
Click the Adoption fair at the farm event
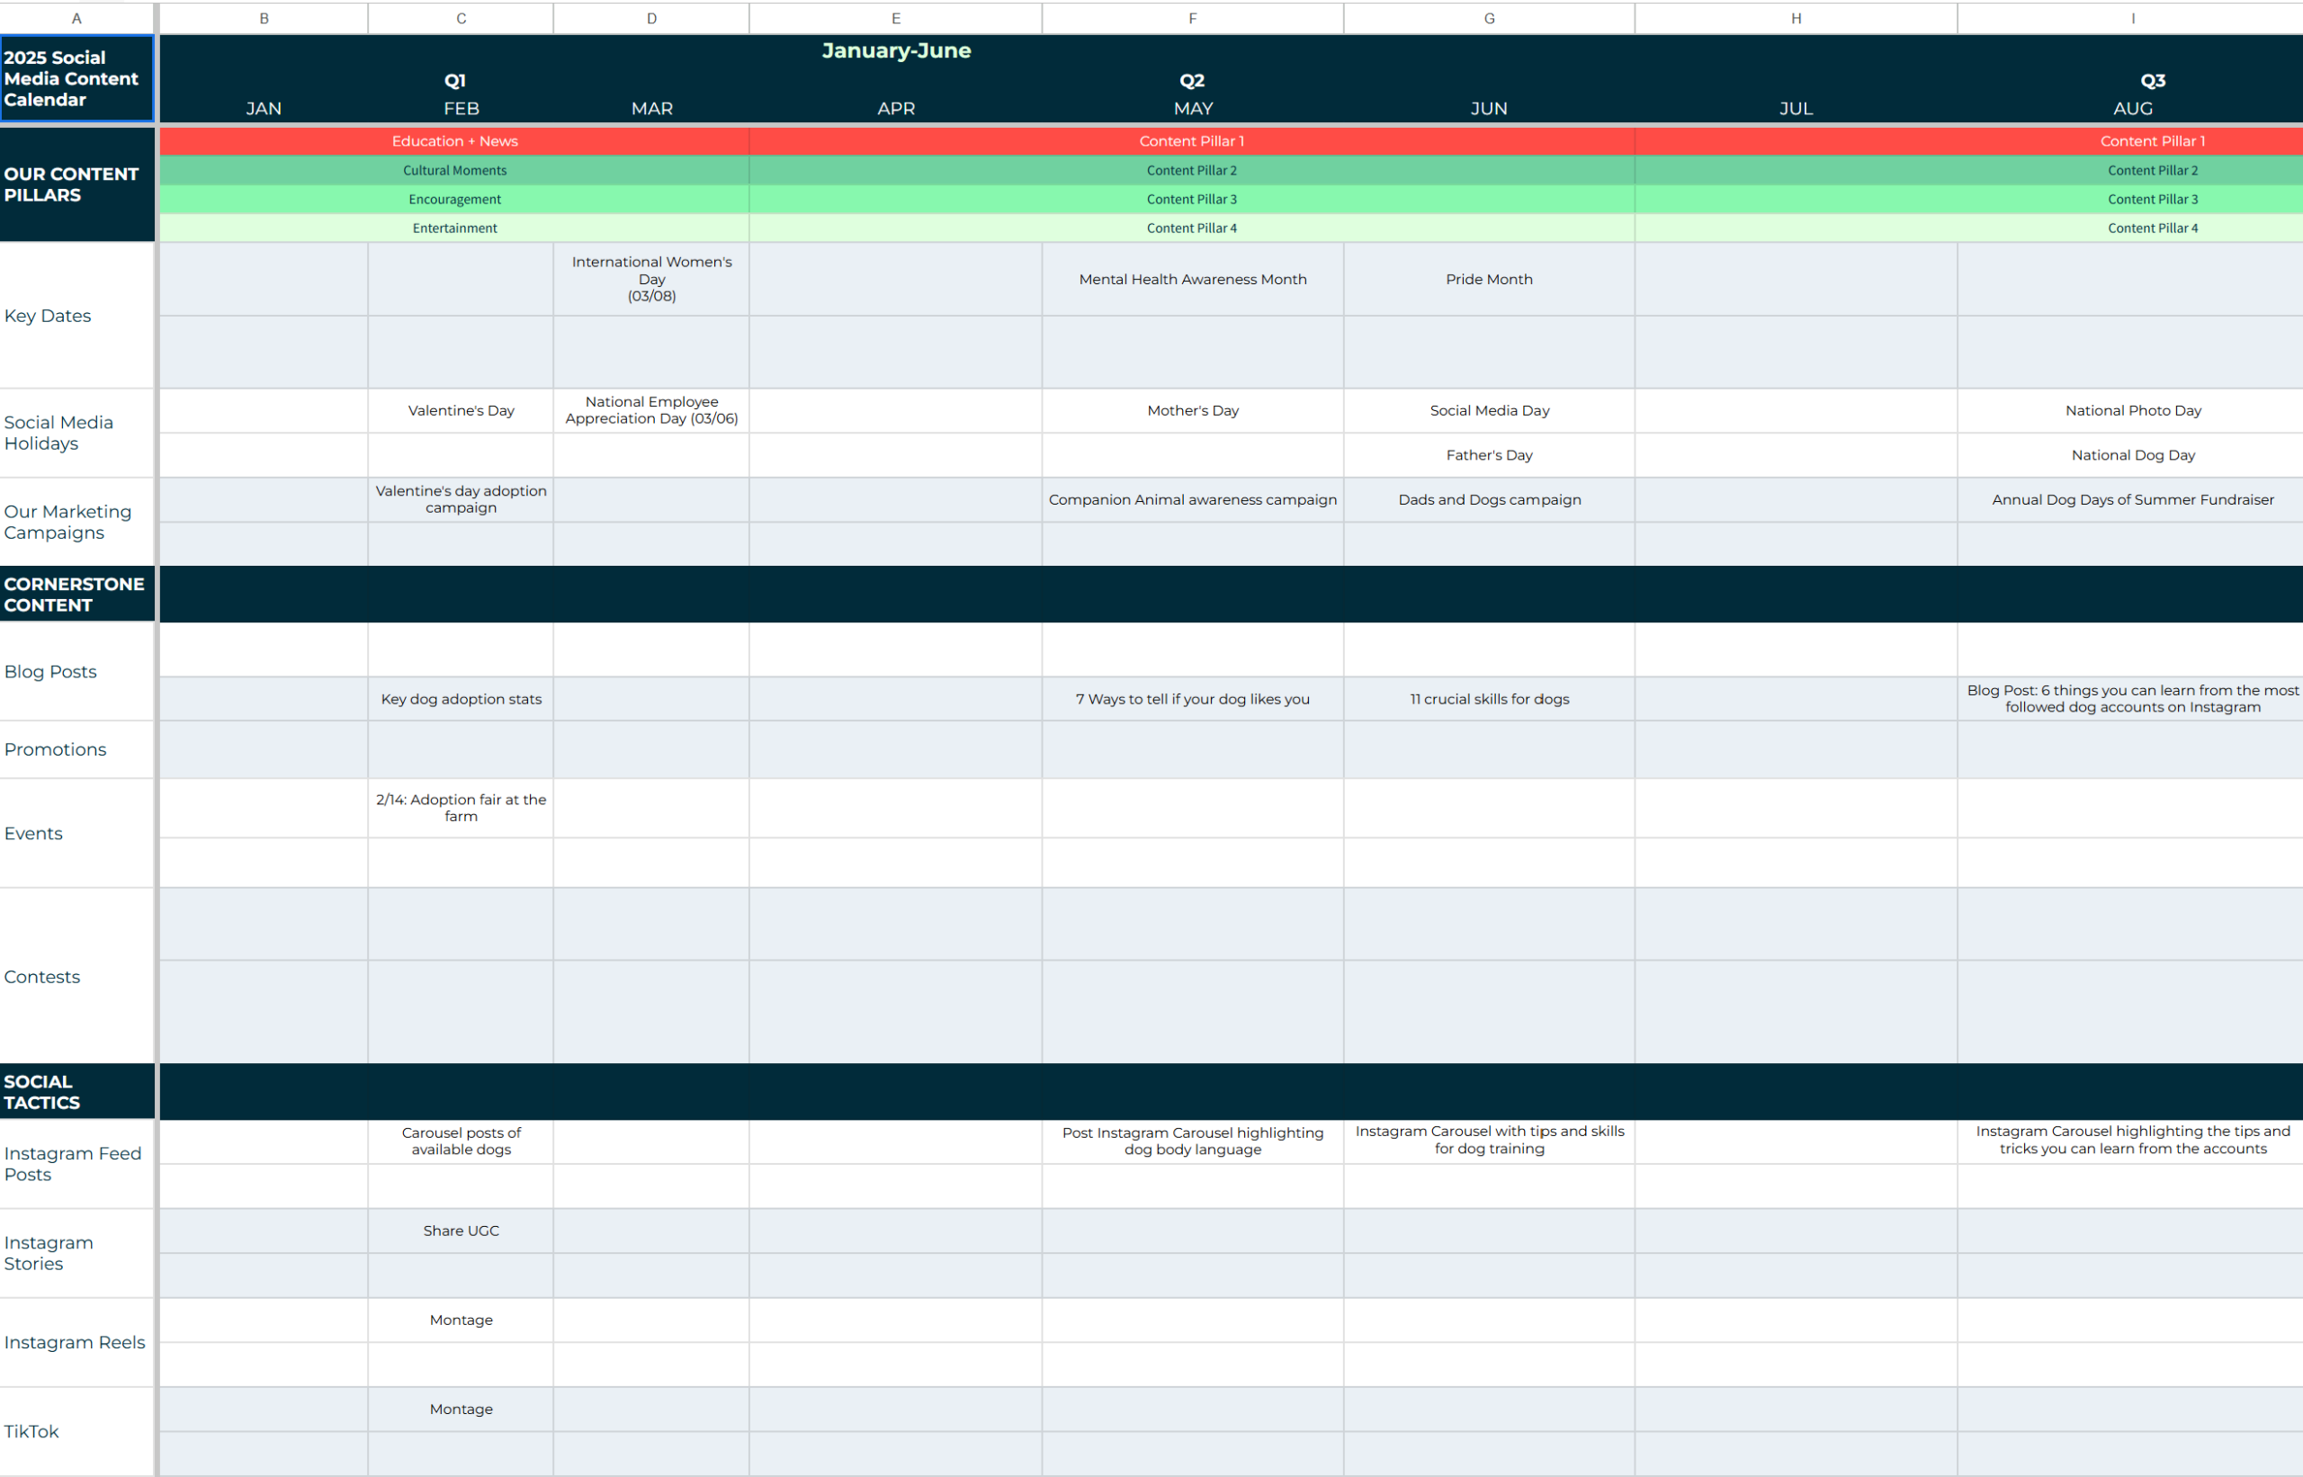(461, 808)
